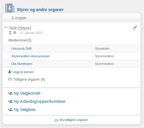Toggle the Medlemmer(3) section
Viewport: 144px width, 128px height.
click(x=20, y=40)
